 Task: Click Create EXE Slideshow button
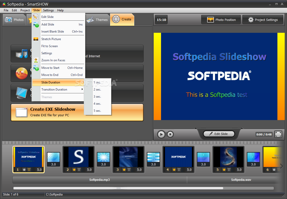77,112
